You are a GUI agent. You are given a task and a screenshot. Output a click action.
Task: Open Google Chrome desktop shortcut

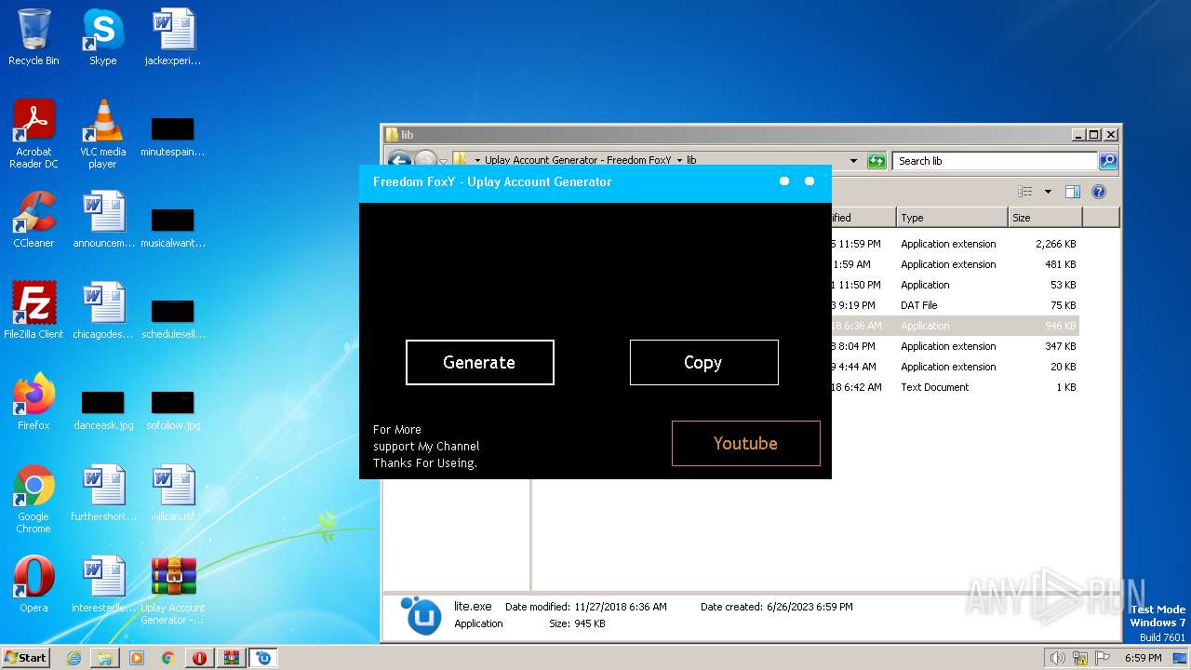[33, 499]
